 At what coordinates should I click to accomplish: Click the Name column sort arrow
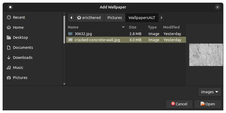[123, 27]
